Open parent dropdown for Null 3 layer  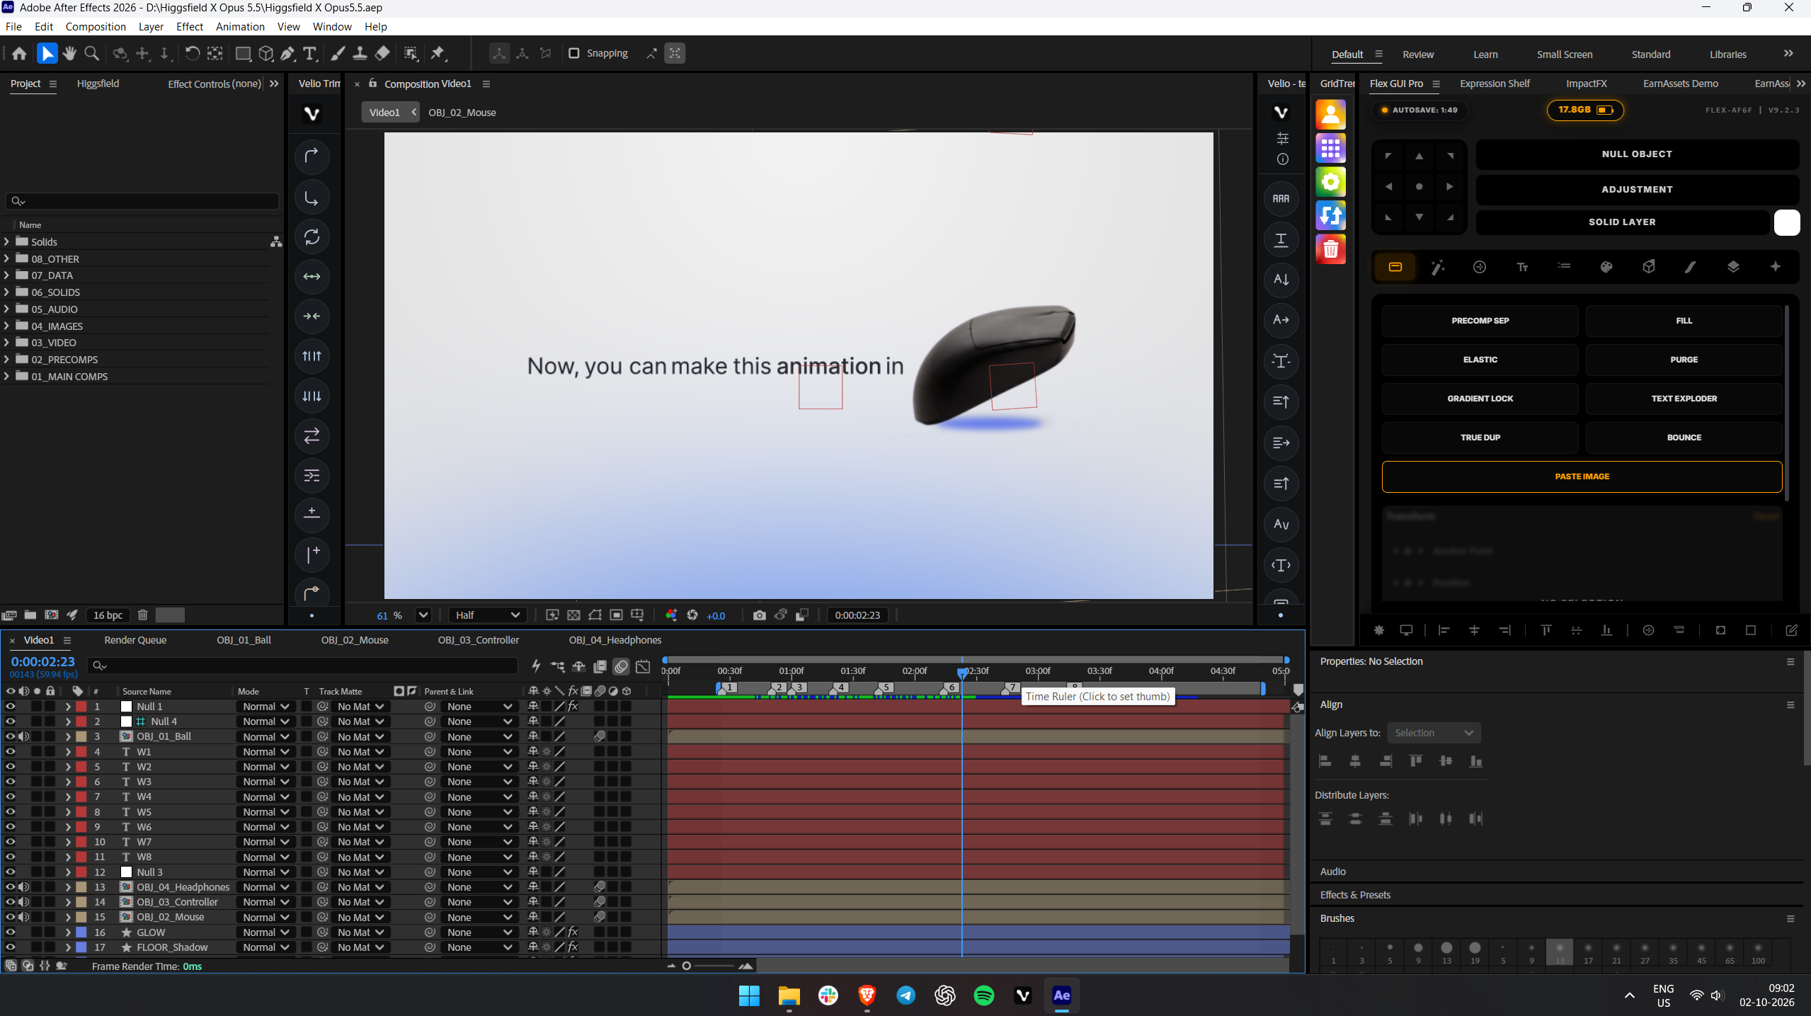click(479, 872)
